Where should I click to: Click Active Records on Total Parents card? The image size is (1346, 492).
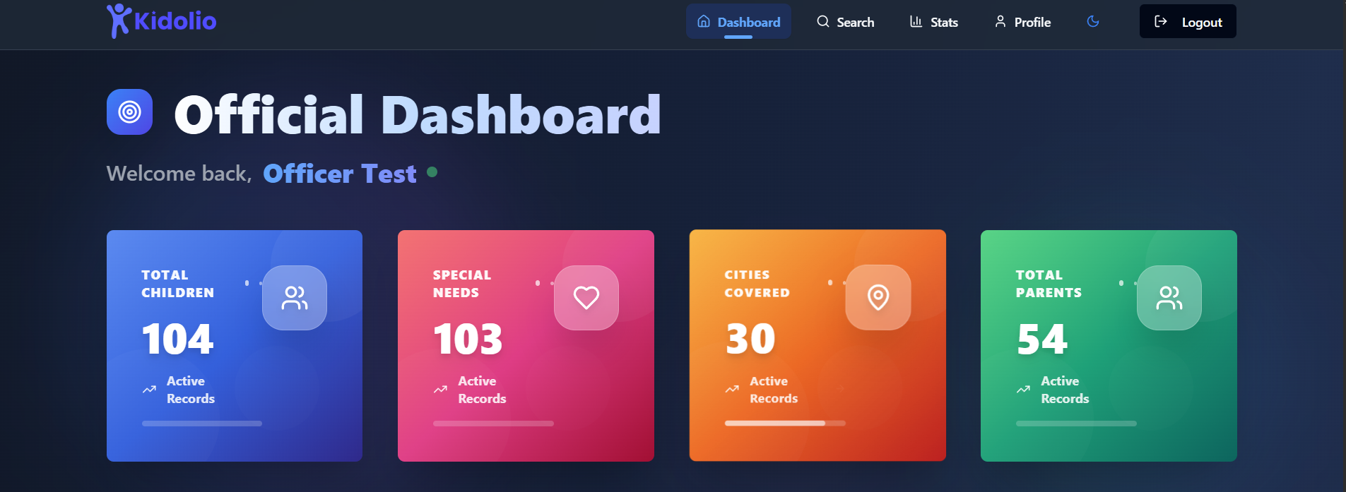pos(1065,390)
